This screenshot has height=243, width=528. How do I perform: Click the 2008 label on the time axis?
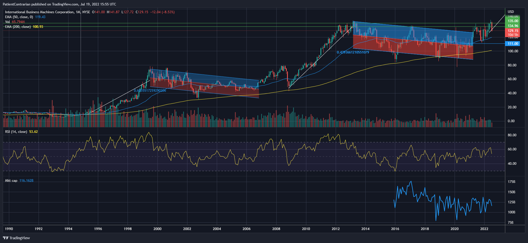click(276, 229)
